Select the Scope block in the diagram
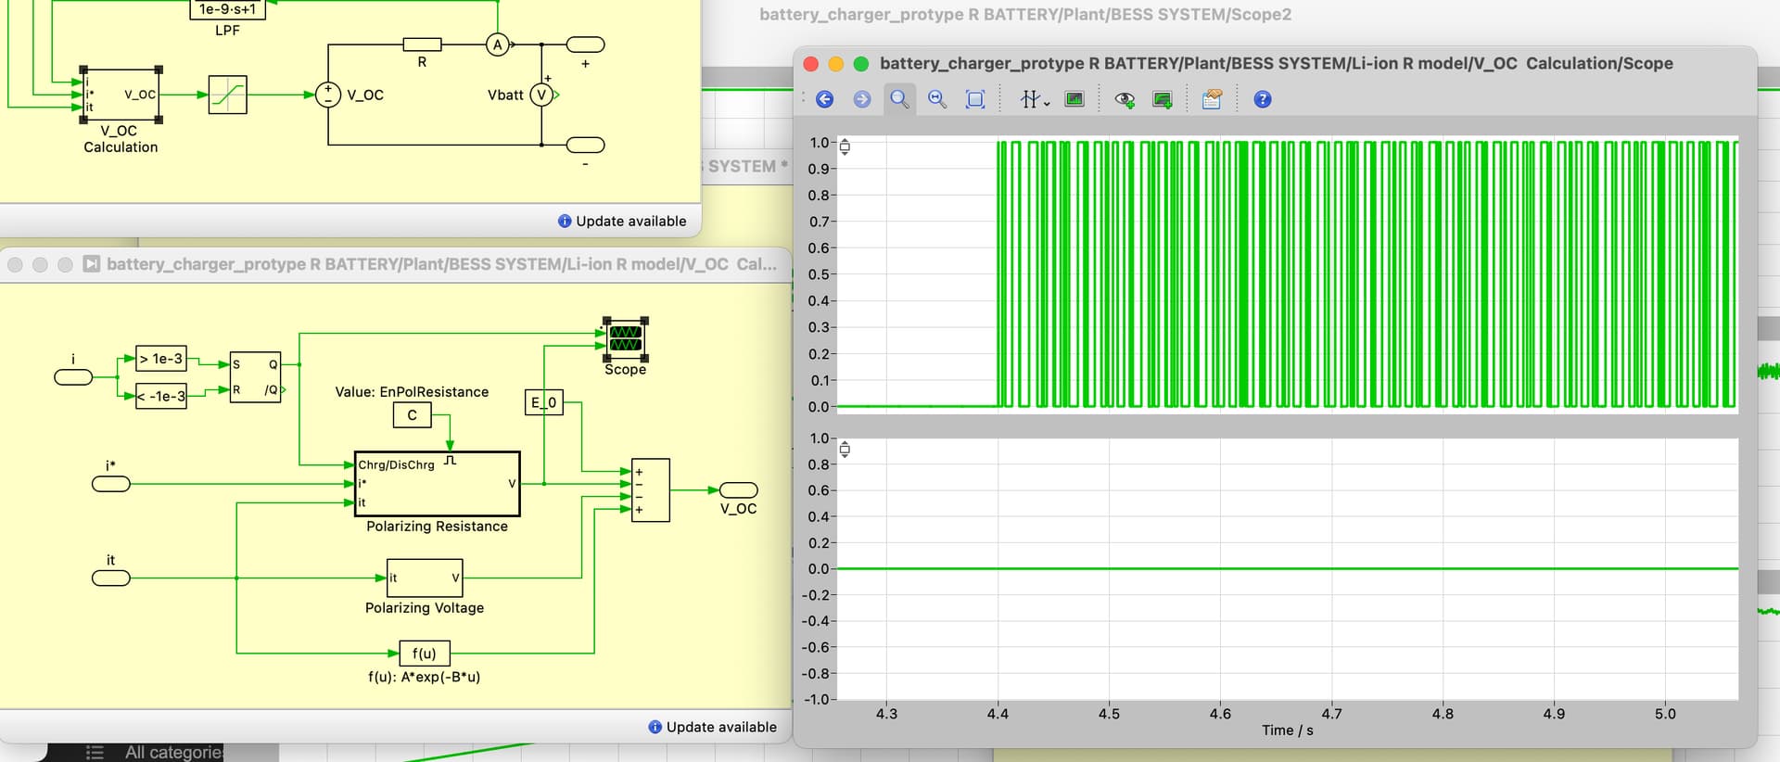The height and width of the screenshot is (762, 1780). coord(625,338)
